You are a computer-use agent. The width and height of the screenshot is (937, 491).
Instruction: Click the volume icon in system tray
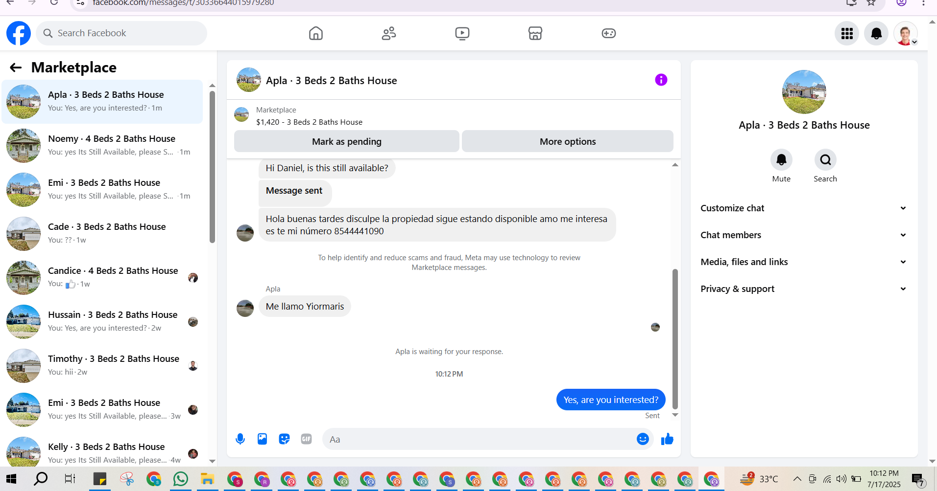pos(841,479)
